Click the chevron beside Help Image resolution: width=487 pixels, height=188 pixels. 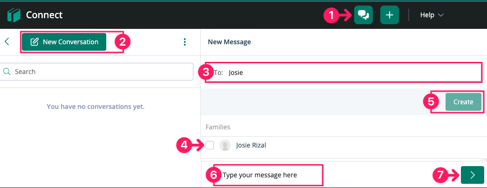441,15
